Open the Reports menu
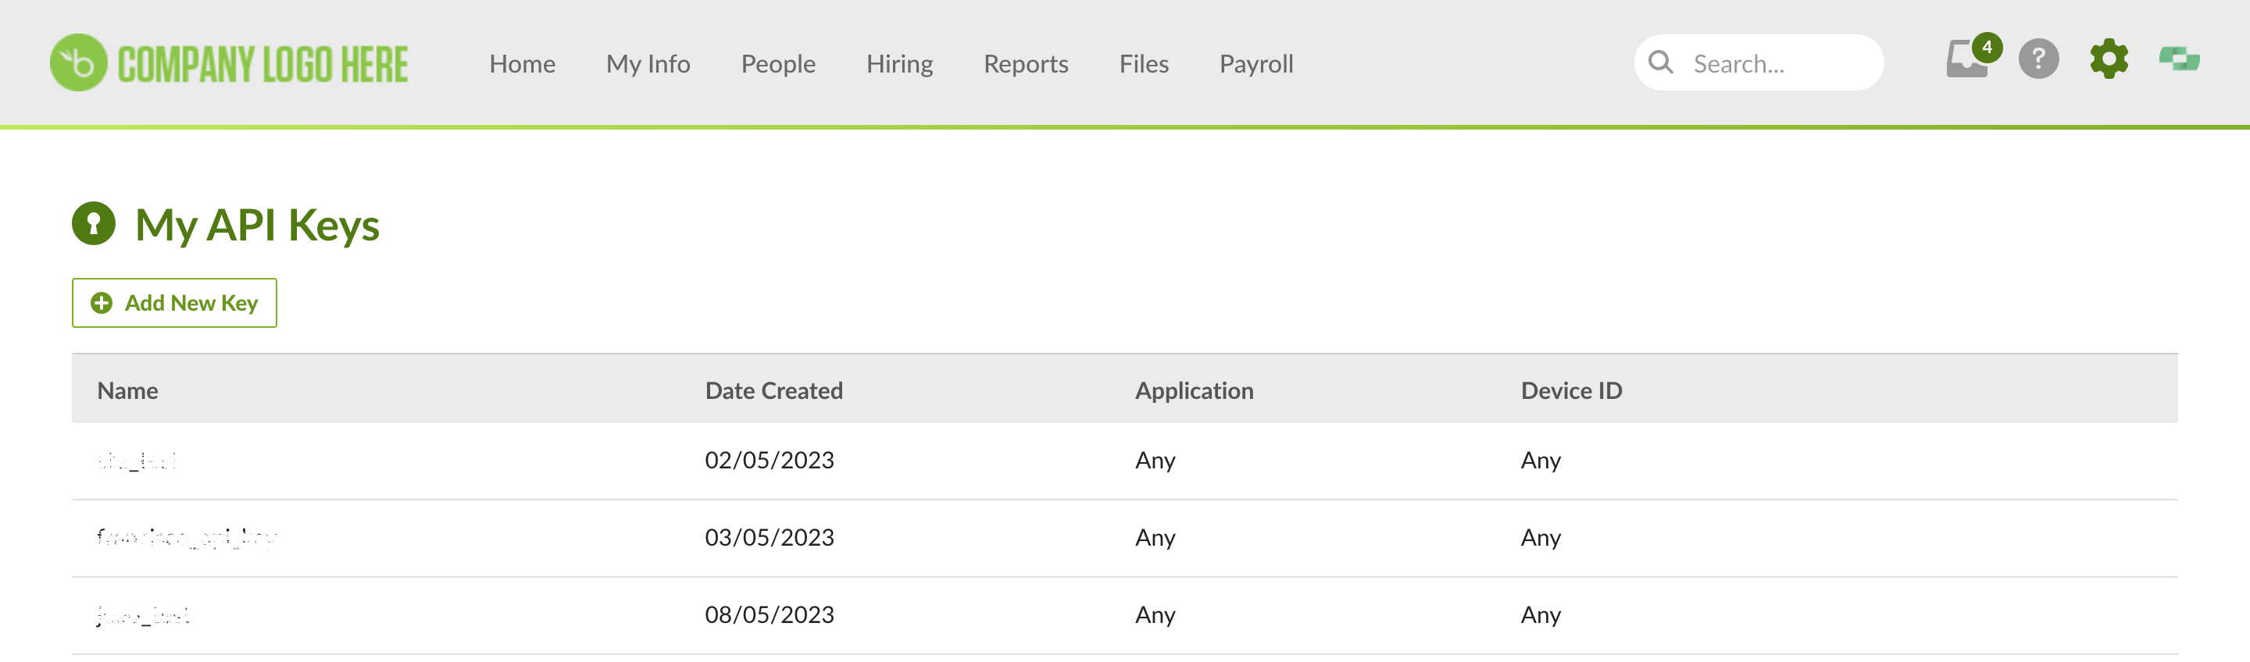The image size is (2250, 662). point(1027,64)
